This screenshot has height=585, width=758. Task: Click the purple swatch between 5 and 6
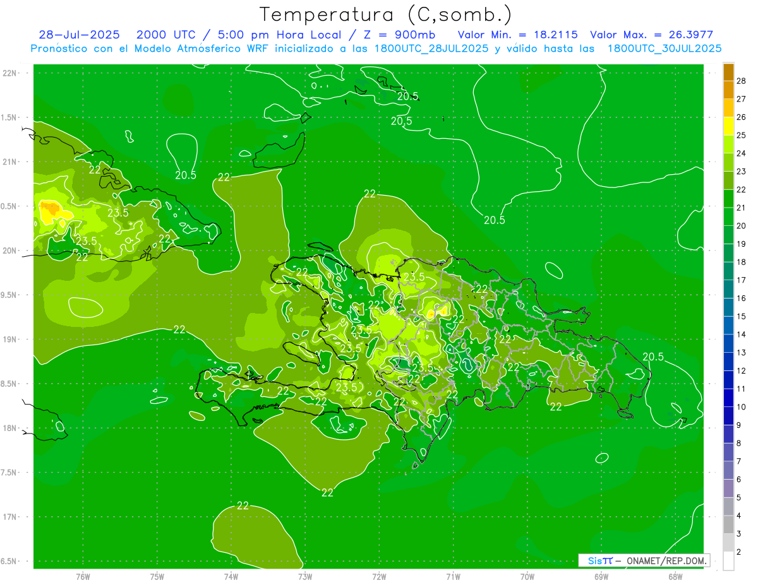728,488
